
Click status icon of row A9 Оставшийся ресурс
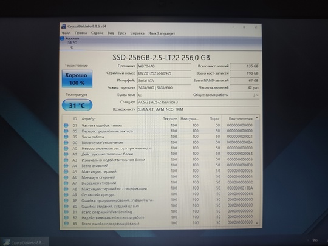tap(66, 194)
